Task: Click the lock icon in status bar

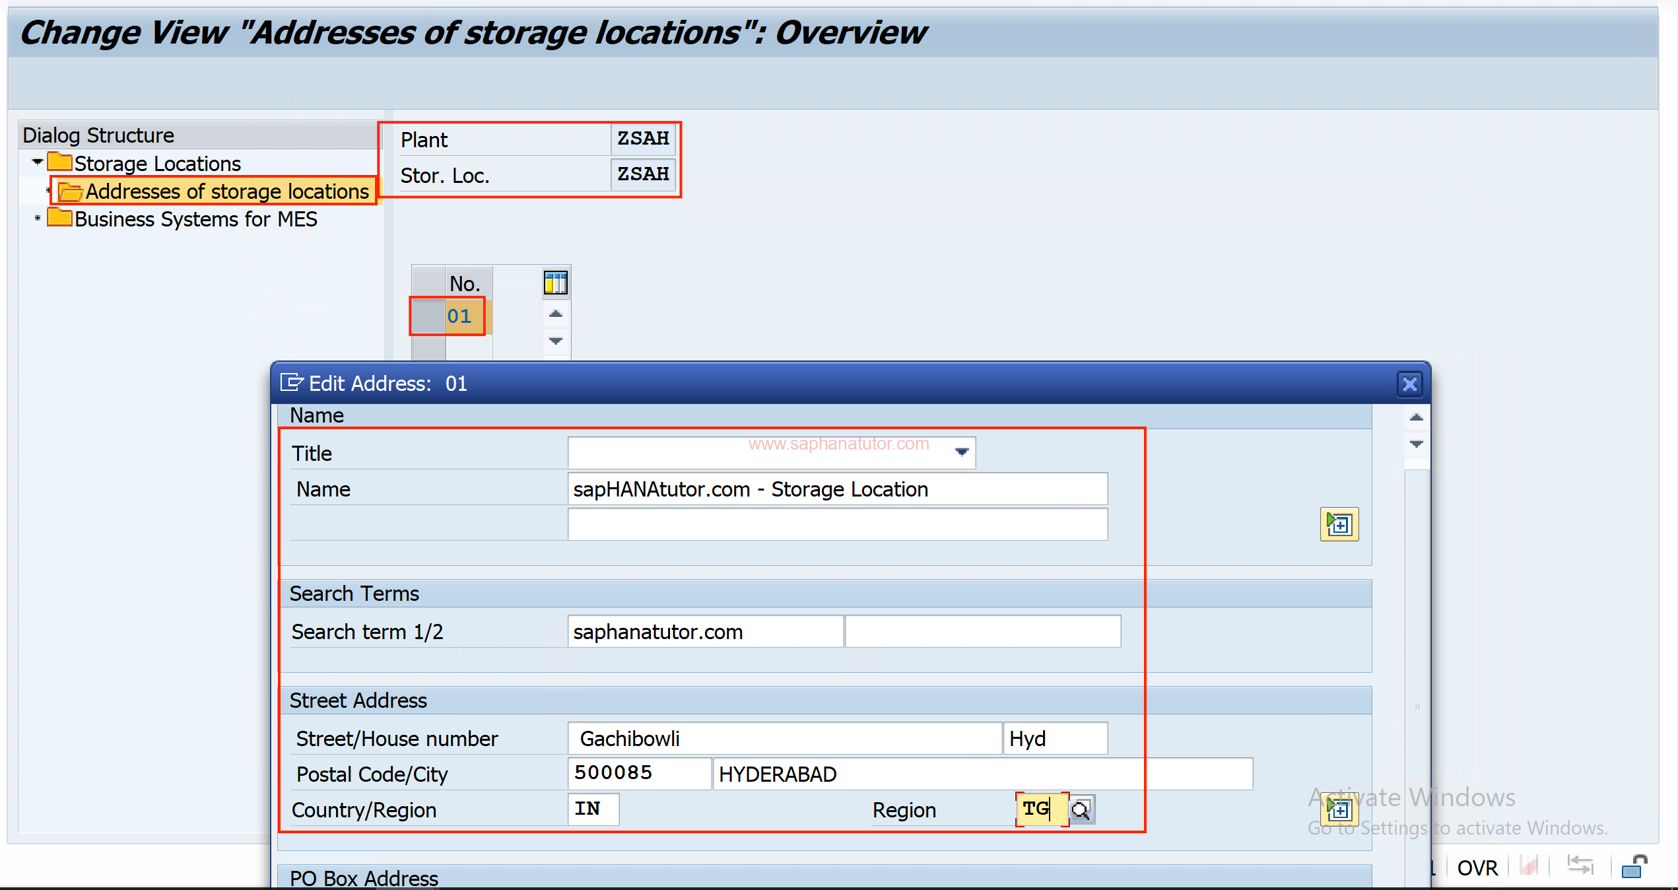Action: [1634, 866]
